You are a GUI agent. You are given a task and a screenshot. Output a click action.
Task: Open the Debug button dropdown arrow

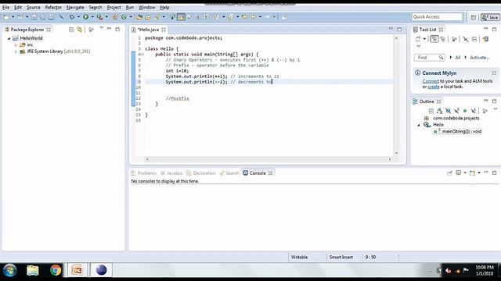(x=78, y=17)
